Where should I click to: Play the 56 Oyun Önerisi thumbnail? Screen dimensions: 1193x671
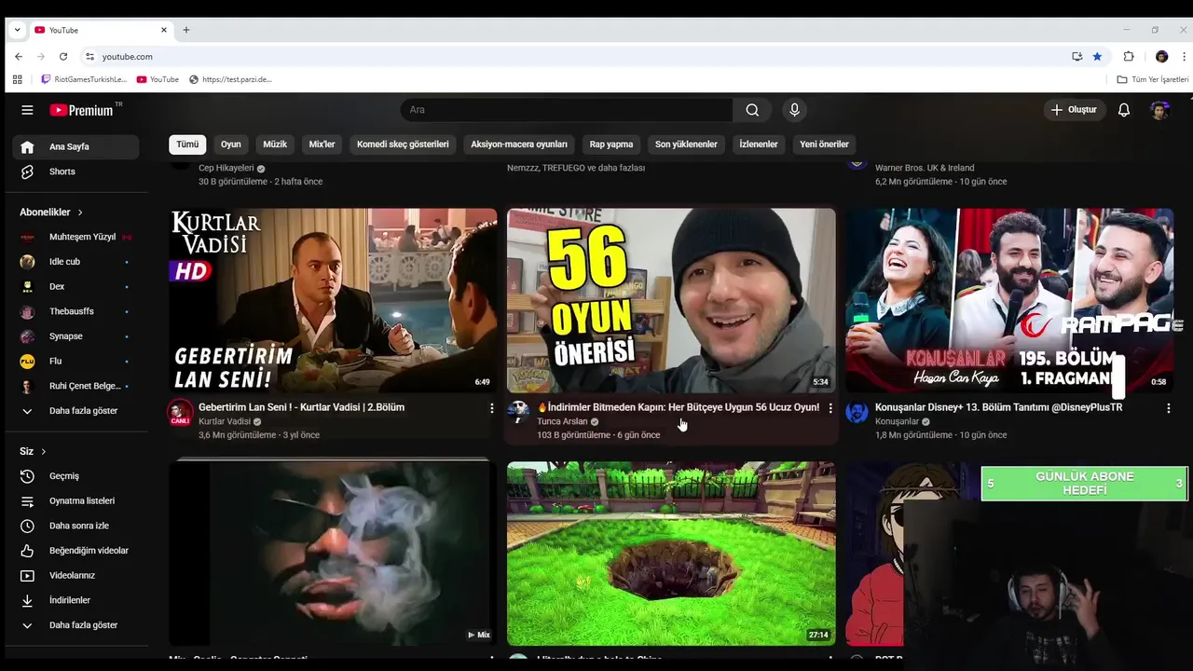click(x=671, y=300)
